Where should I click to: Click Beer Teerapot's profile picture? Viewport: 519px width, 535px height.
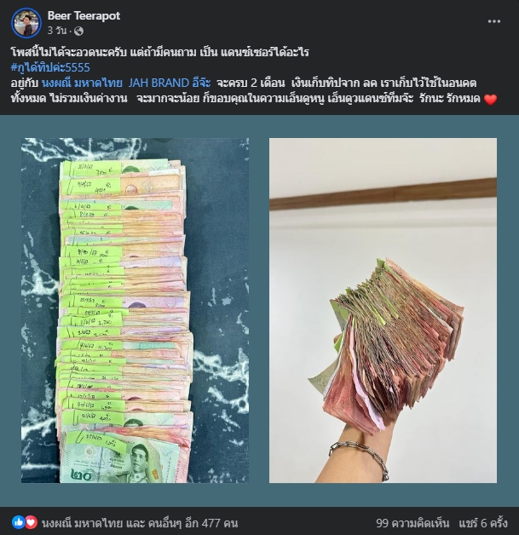tap(26, 23)
